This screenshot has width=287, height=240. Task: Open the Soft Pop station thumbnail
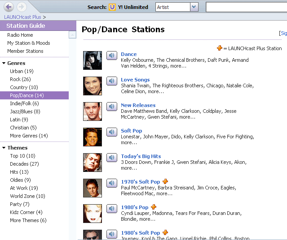click(93, 137)
